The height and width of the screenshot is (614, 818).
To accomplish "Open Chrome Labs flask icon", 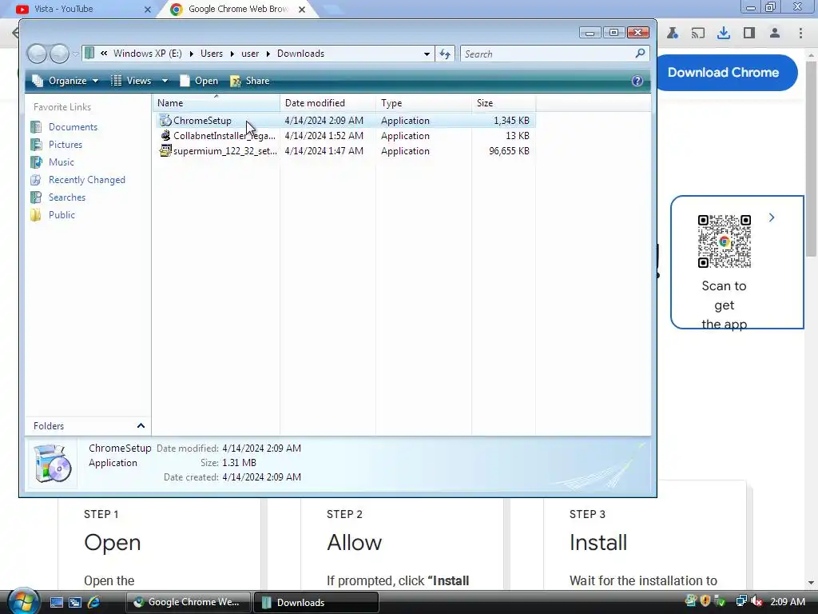I will point(673,34).
